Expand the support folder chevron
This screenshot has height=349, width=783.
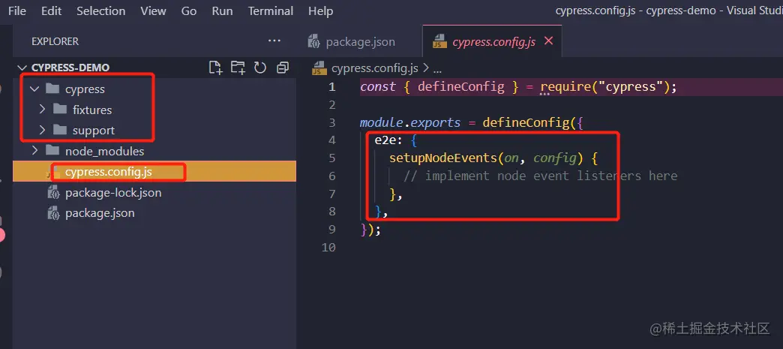(42, 130)
